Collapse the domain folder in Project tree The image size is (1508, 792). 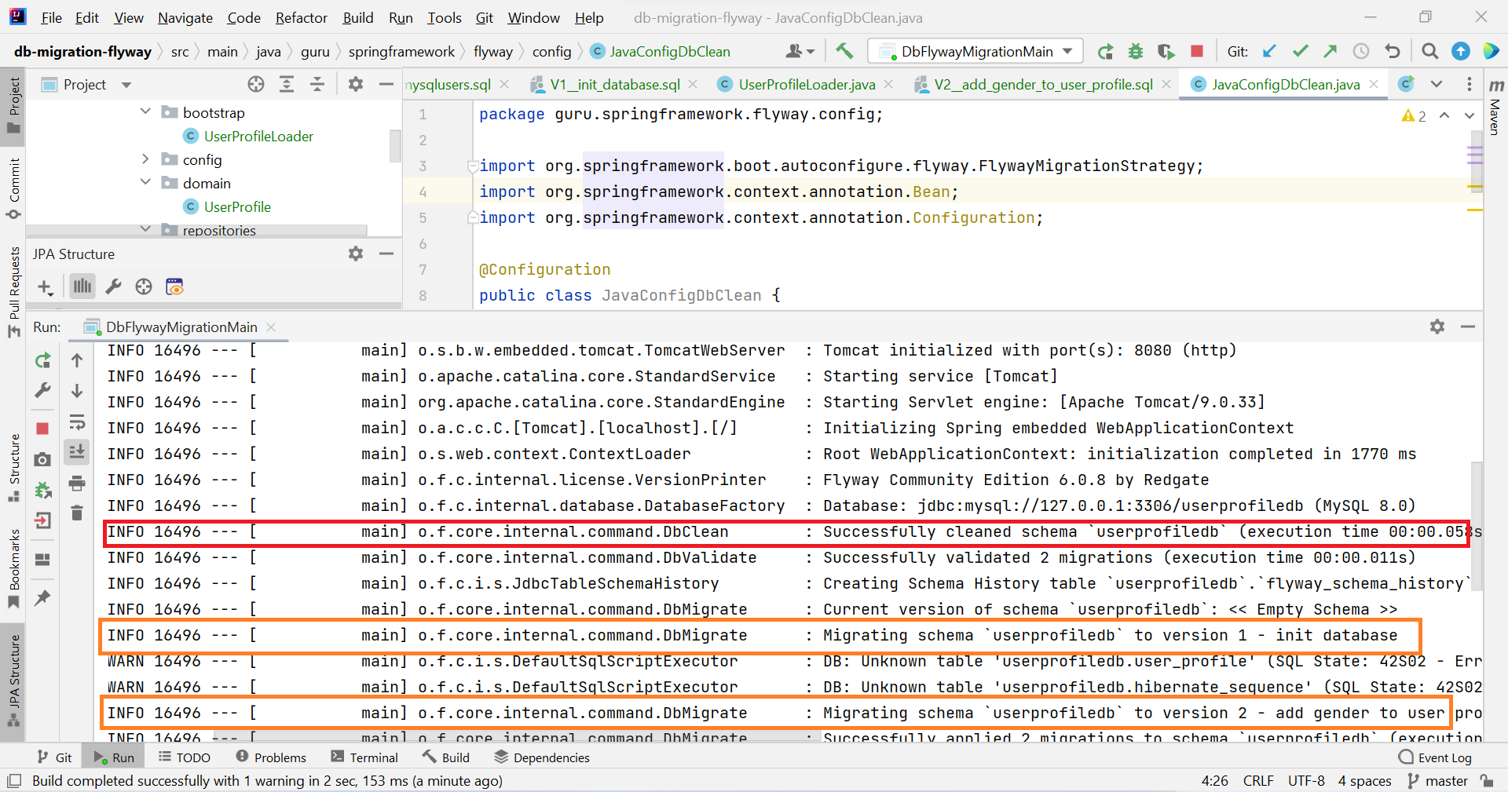click(x=145, y=182)
